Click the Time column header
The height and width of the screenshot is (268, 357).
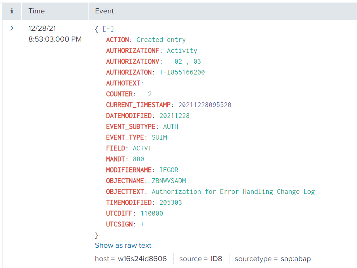36,11
